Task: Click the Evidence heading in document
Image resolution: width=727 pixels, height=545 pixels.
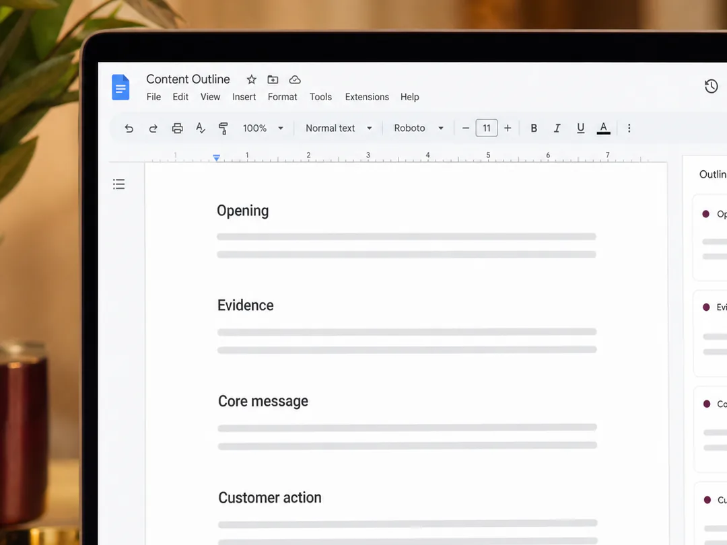Action: tap(246, 305)
